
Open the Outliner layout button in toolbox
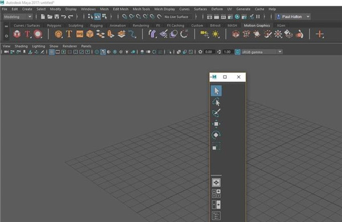(x=216, y=216)
